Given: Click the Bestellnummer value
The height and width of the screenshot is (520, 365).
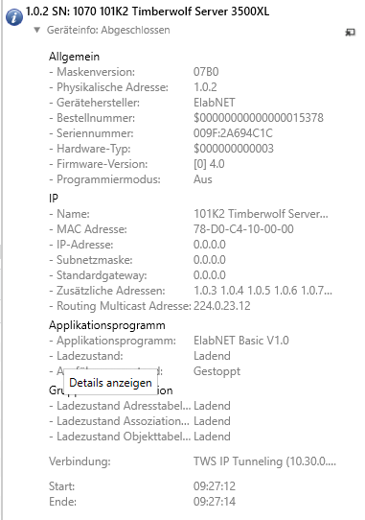Looking at the screenshot, I should (x=259, y=118).
